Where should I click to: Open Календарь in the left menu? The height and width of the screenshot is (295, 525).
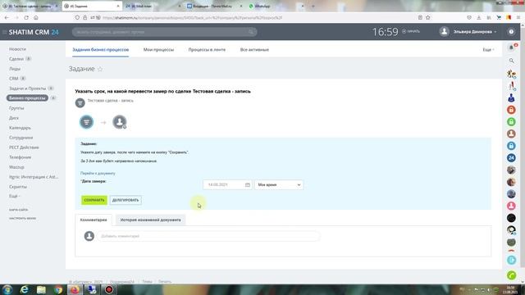click(x=20, y=128)
